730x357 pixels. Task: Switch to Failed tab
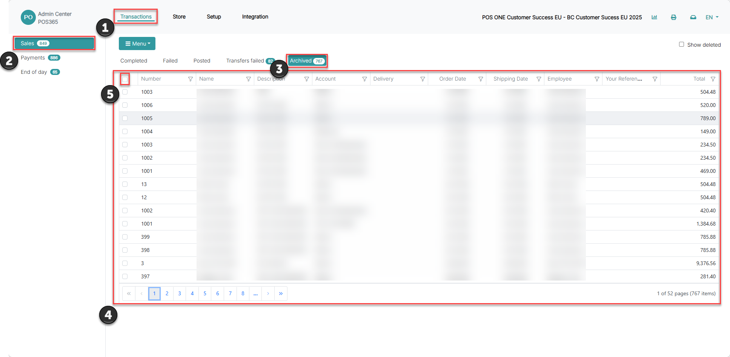170,61
